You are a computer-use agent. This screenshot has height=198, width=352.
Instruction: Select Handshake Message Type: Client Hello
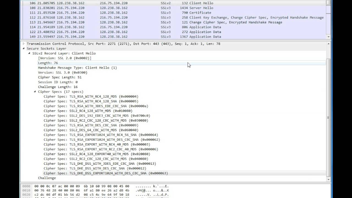[77, 68]
